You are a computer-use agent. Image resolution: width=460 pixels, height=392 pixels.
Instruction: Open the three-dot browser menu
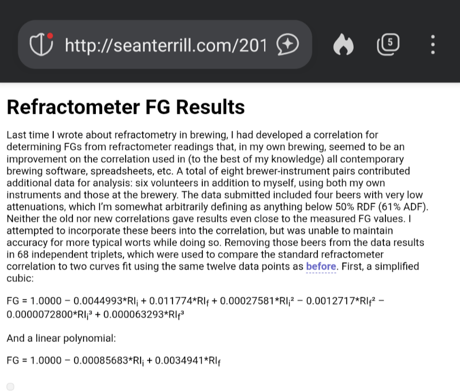click(x=432, y=45)
